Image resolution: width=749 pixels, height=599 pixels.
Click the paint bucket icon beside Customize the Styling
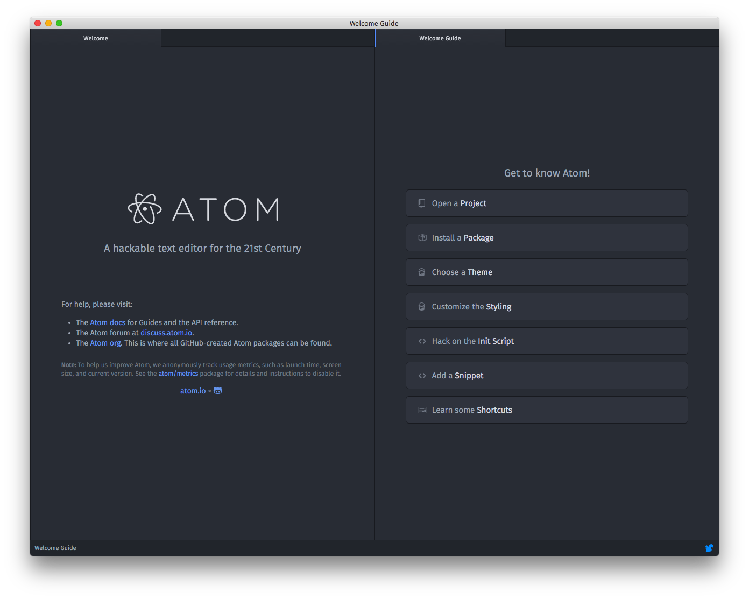click(422, 307)
